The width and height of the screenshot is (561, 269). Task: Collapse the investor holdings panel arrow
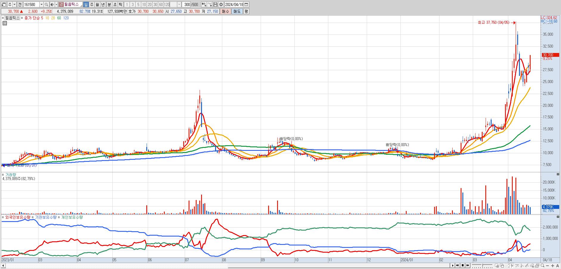(558, 217)
